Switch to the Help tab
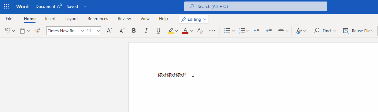The image size is (378, 112). point(163,19)
